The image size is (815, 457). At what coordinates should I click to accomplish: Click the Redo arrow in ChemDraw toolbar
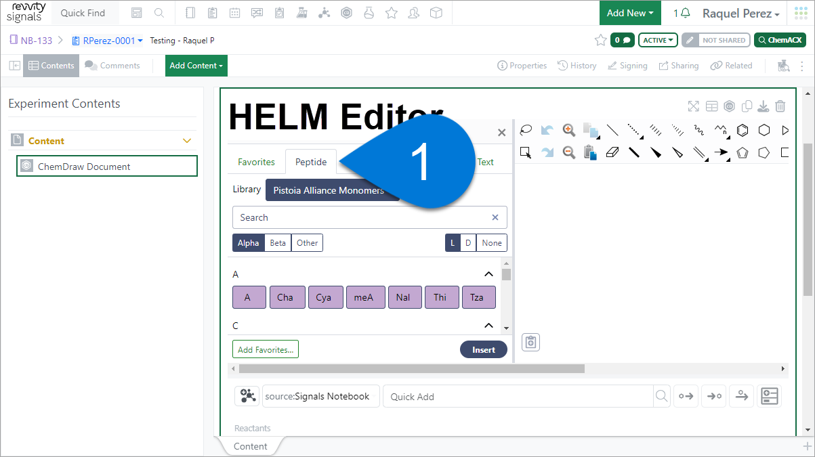pyautogui.click(x=547, y=152)
